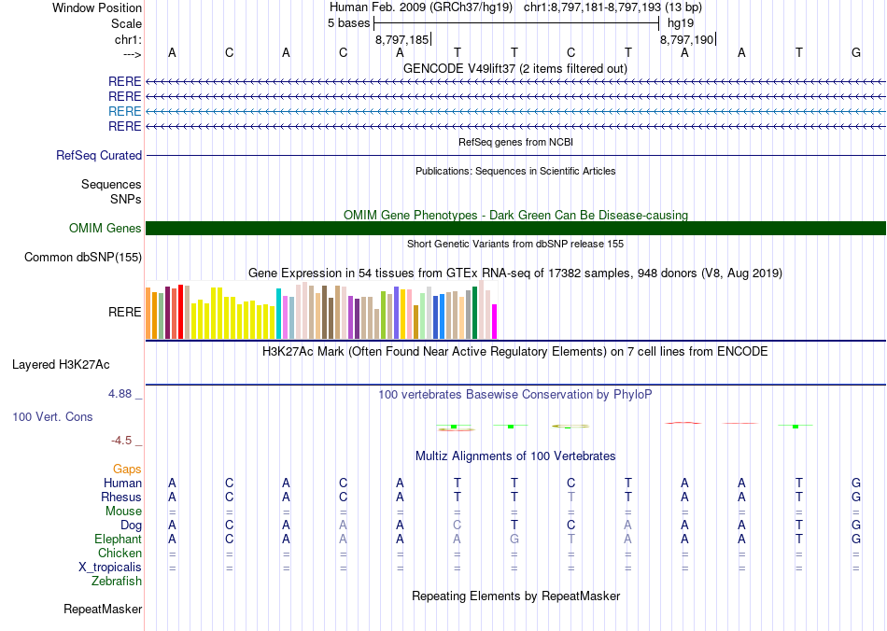Select the light blue RERE transcript label

point(125,111)
